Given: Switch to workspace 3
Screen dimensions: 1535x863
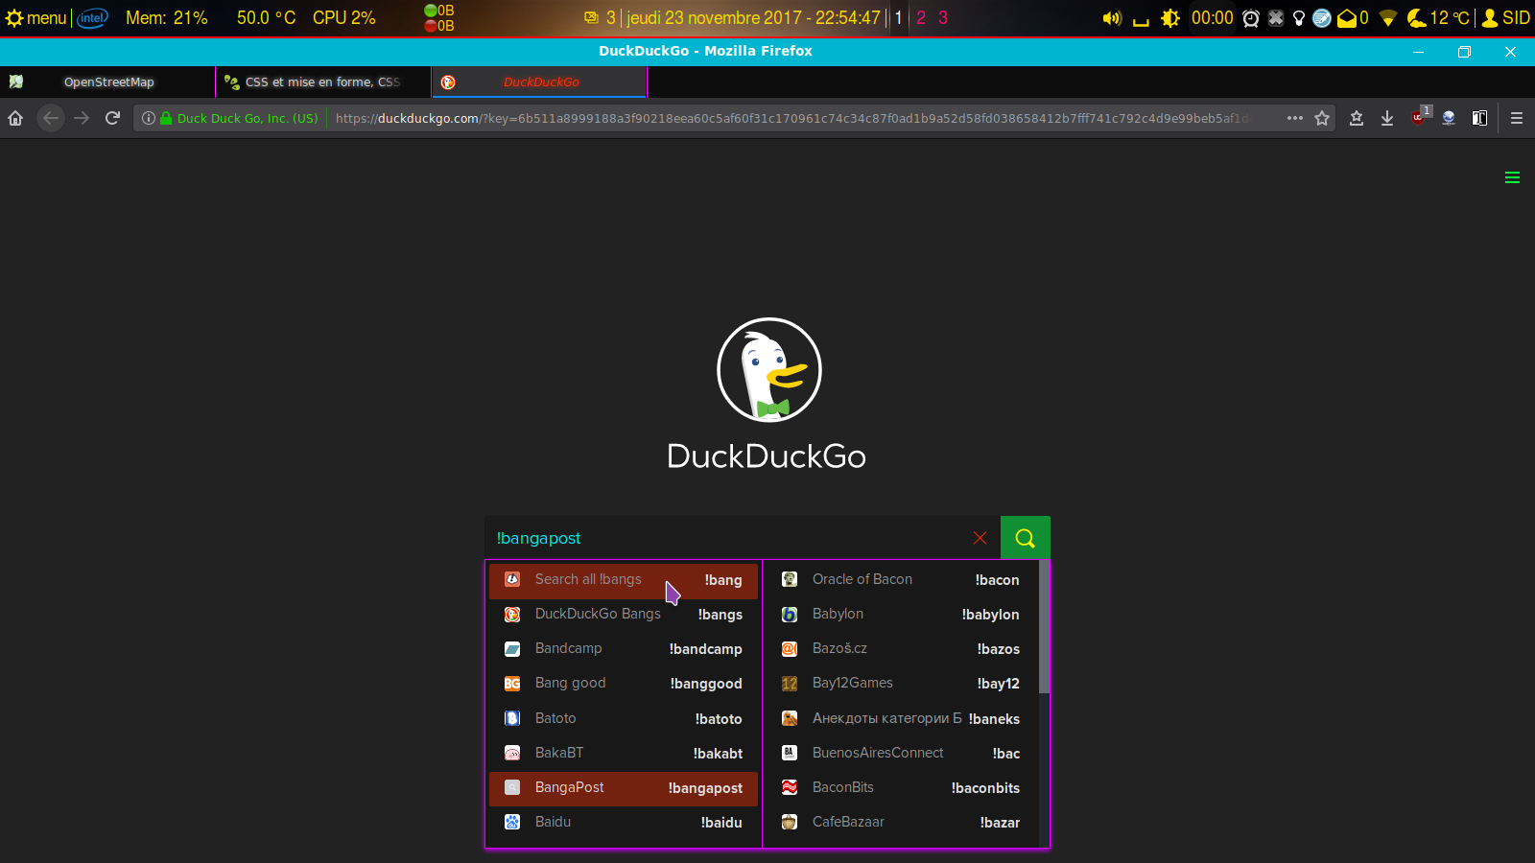Looking at the screenshot, I should [943, 17].
